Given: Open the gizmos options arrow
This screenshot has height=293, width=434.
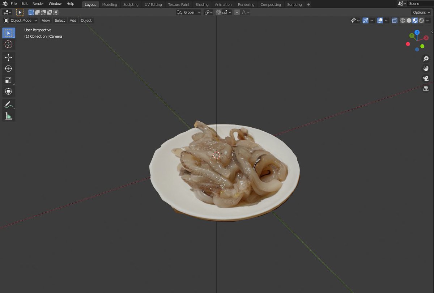Looking at the screenshot, I should [372, 21].
